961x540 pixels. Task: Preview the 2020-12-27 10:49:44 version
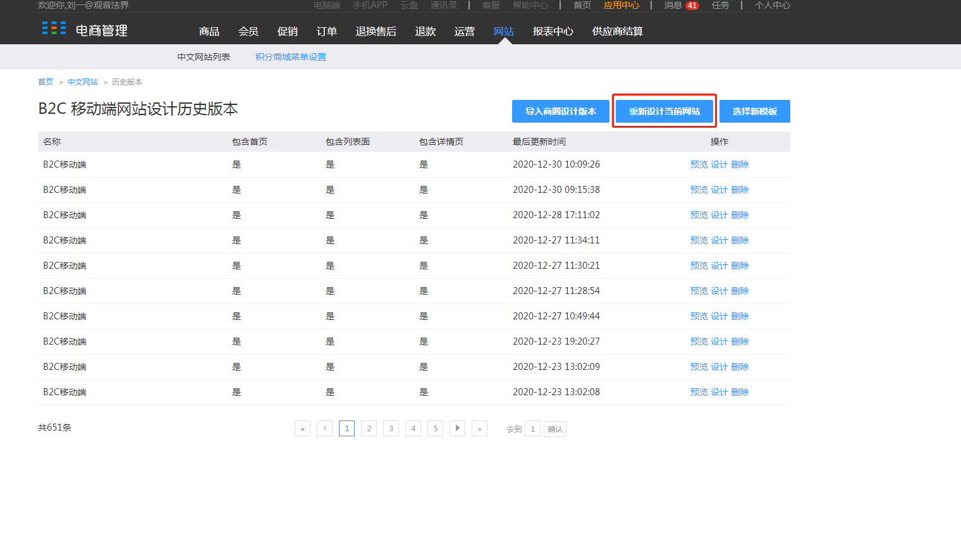click(x=699, y=316)
